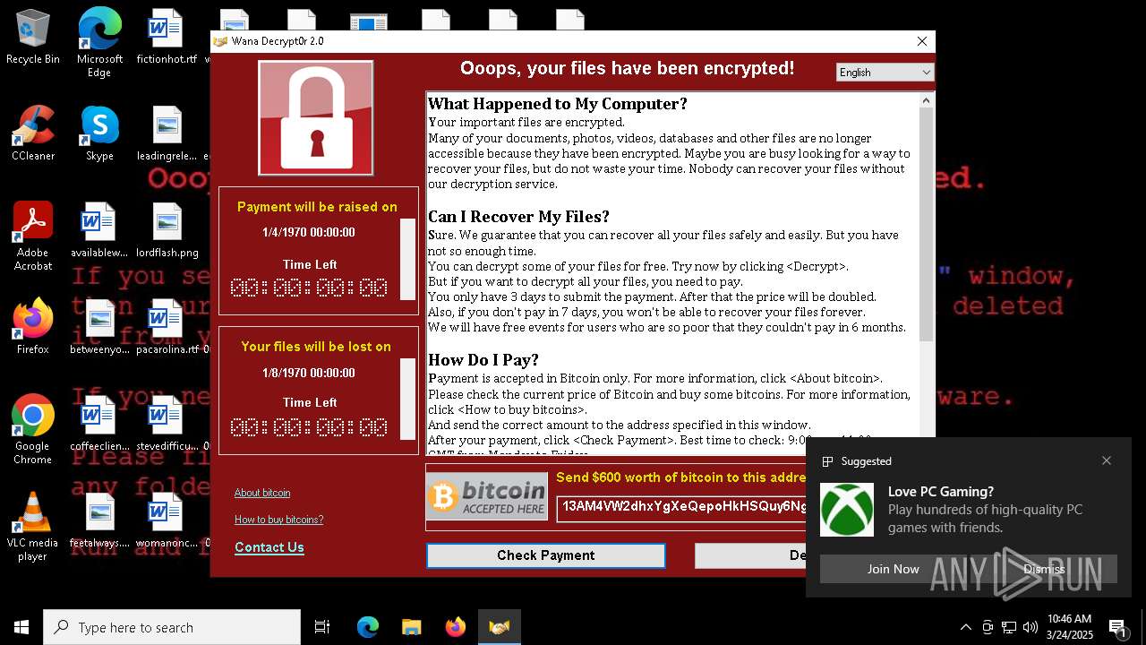Open Task View on the taskbar
This screenshot has width=1146, height=645.
coord(322,627)
